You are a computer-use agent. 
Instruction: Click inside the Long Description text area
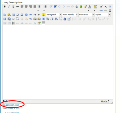click(58, 62)
